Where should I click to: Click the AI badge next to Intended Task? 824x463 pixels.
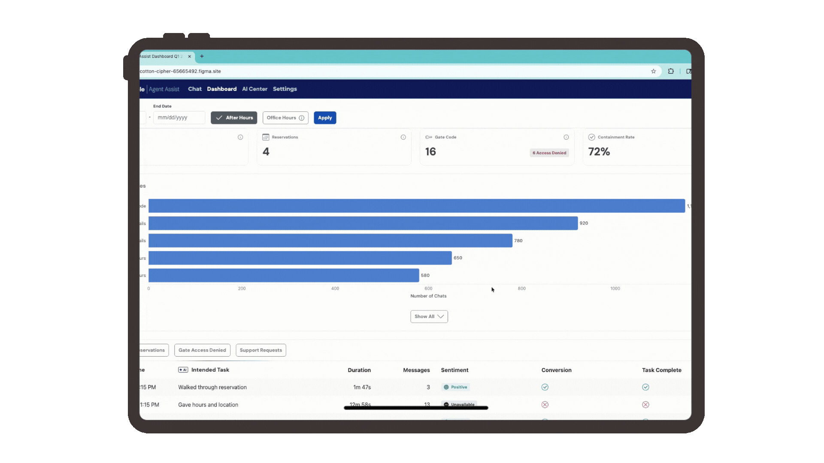183,370
